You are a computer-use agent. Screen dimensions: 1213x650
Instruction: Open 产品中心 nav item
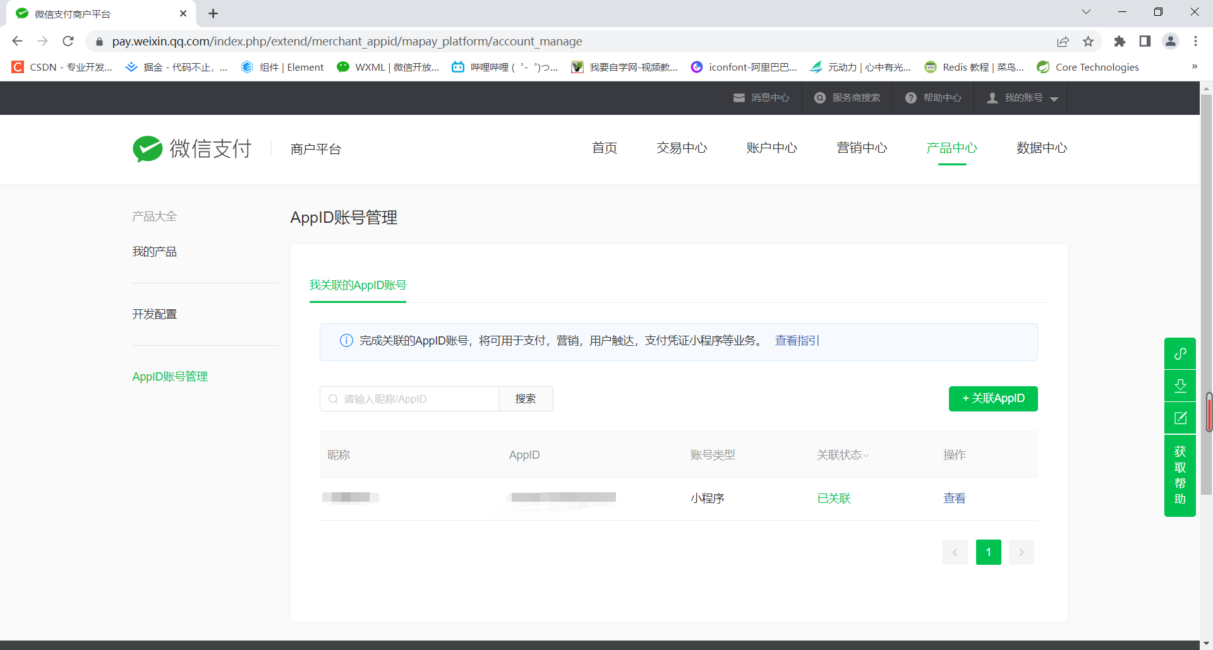pyautogui.click(x=952, y=148)
